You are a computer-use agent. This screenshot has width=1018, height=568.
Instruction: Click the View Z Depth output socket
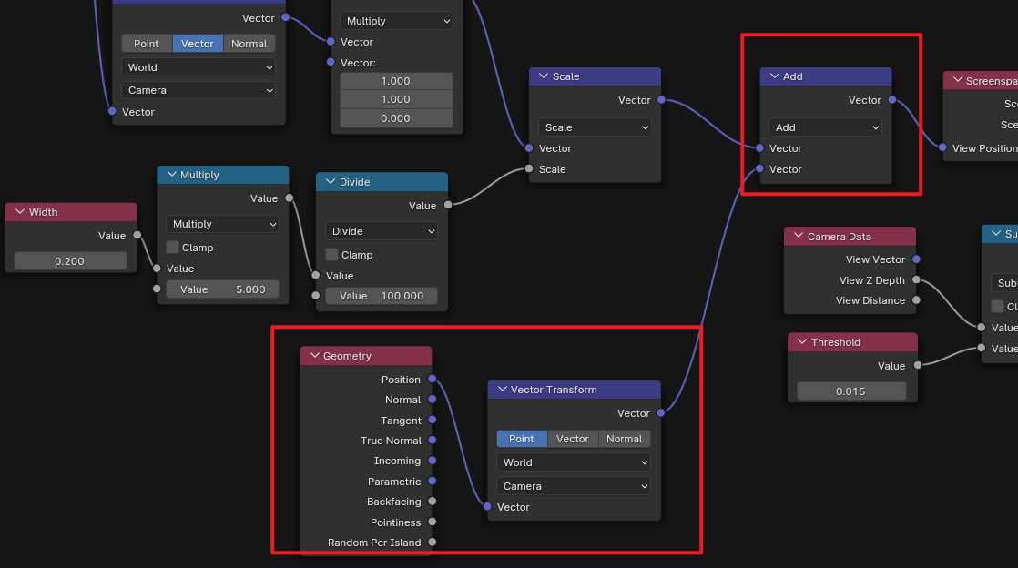[916, 280]
